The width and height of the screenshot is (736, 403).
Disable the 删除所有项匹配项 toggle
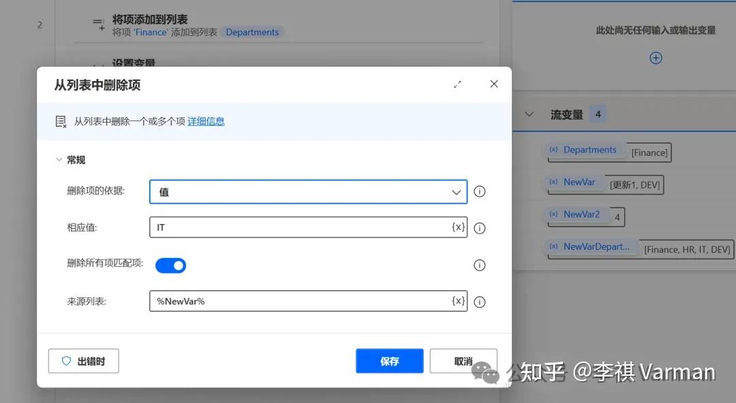[170, 265]
